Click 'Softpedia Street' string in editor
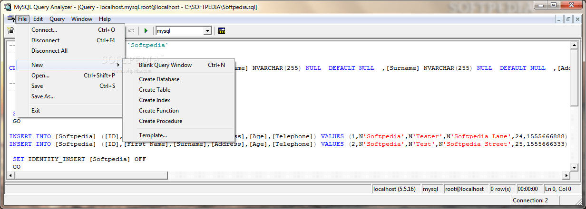This screenshot has width=586, height=209. tap(477, 144)
